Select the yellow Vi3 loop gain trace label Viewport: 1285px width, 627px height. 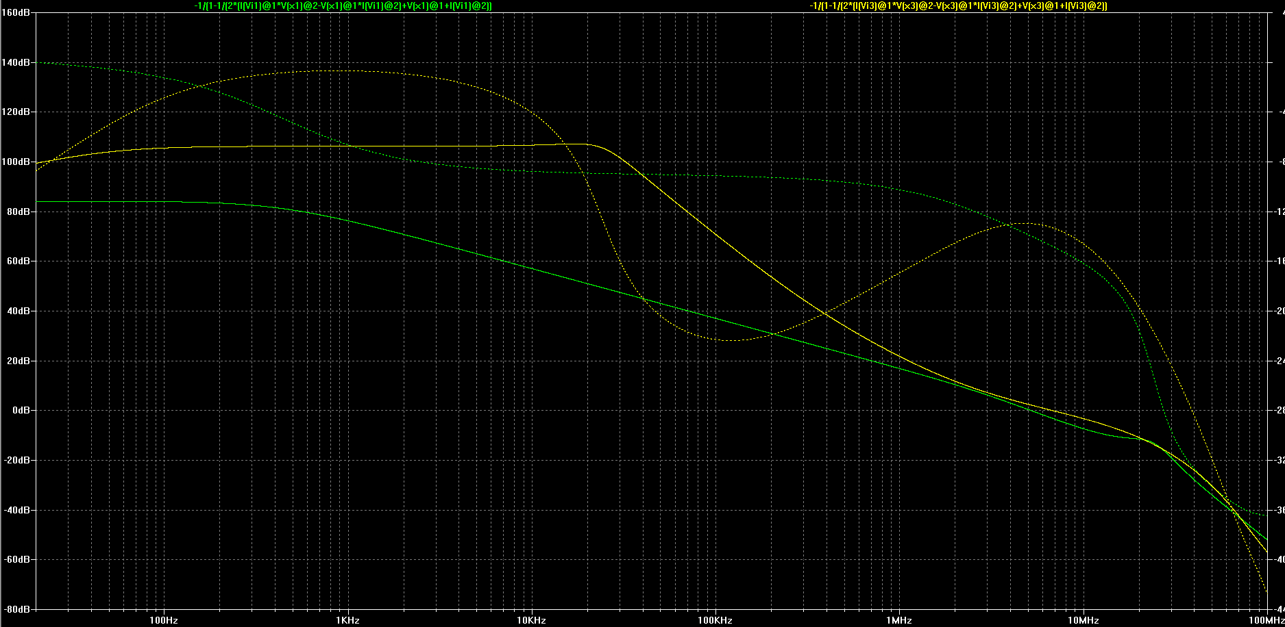(x=959, y=5)
